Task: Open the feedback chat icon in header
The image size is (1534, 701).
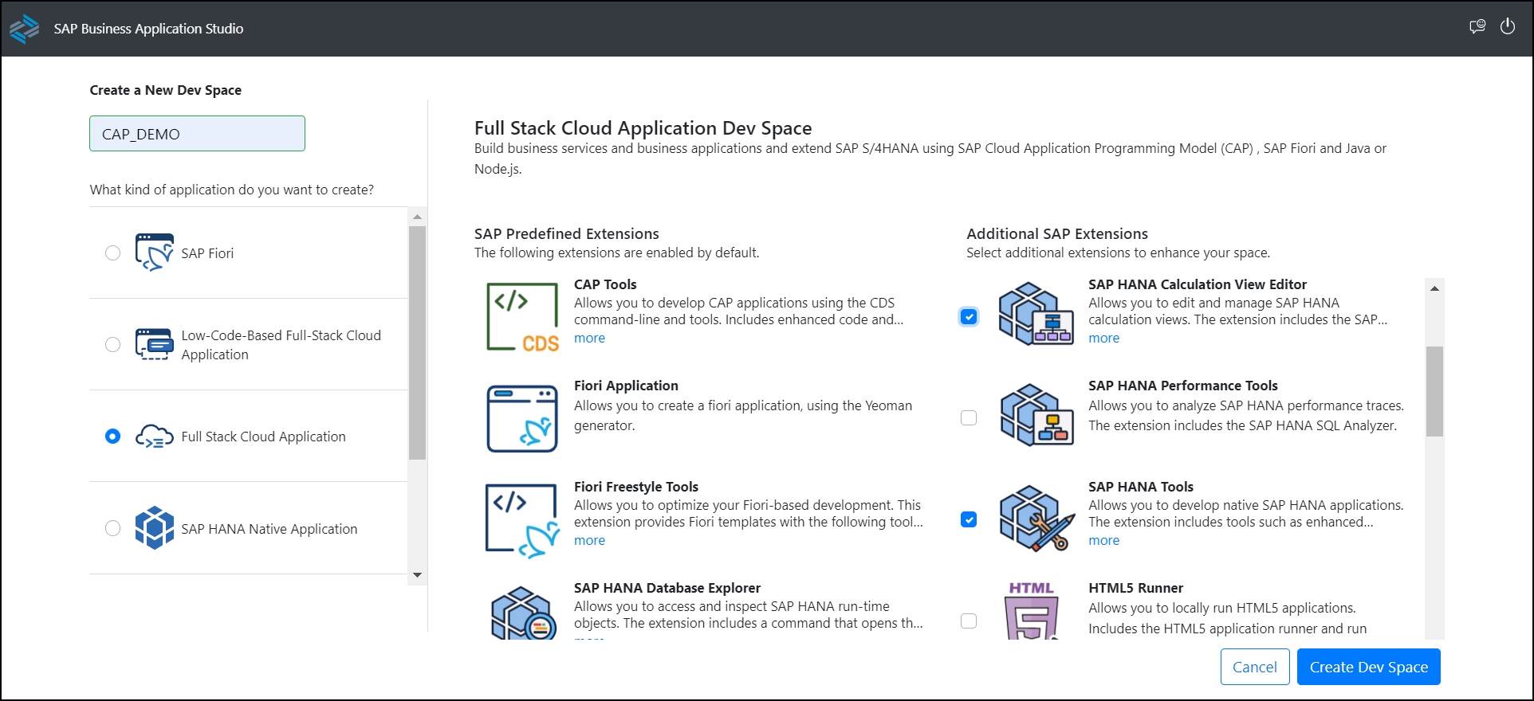Action: click(x=1477, y=27)
